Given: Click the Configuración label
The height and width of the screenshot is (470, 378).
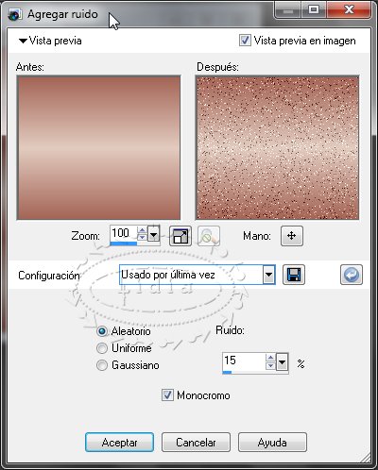Looking at the screenshot, I should click(x=49, y=276).
